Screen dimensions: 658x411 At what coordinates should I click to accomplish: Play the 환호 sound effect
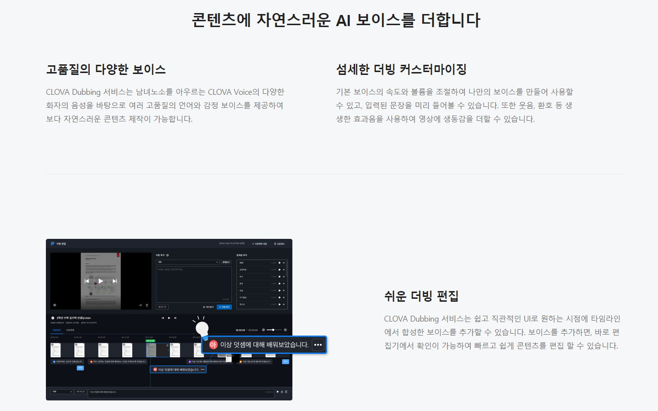point(280,283)
